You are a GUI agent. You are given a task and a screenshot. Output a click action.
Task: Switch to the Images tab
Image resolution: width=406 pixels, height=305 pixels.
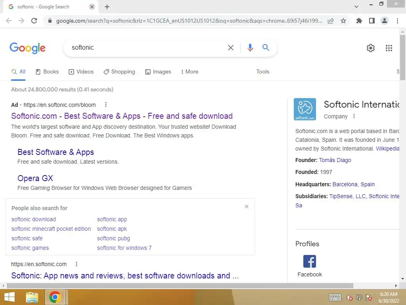158,72
